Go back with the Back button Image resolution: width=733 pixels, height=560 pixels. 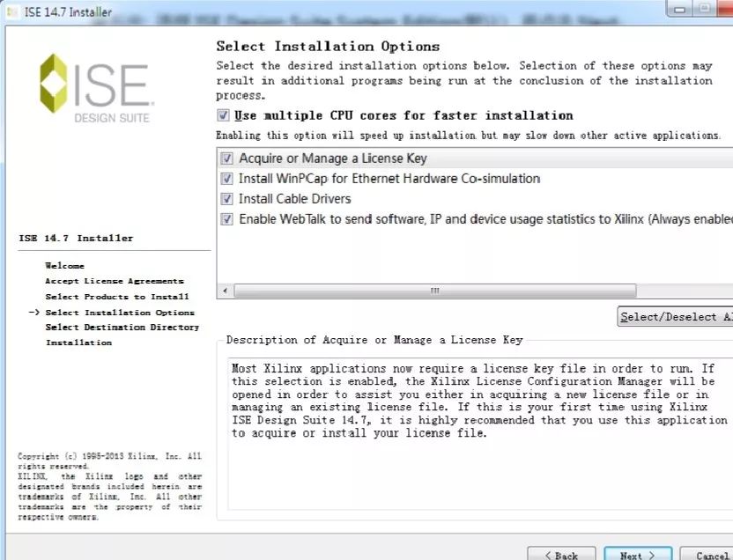[x=561, y=555]
